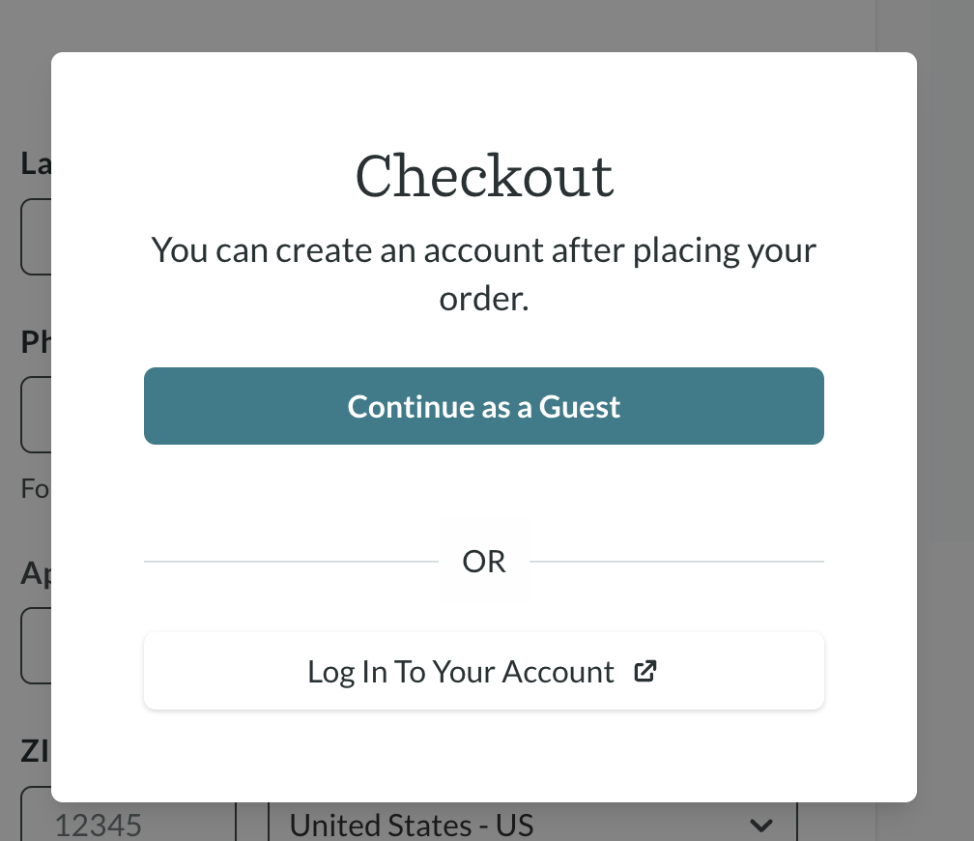Click the chevron arrow on country selector
The width and height of the screenshot is (974, 841).
coord(761,826)
